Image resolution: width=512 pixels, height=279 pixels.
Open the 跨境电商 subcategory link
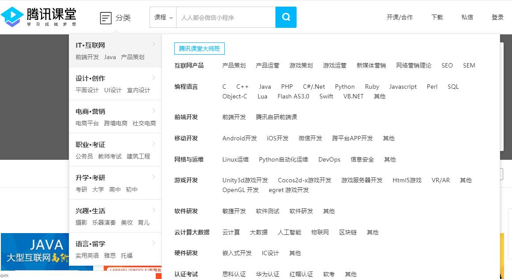pyautogui.click(x=116, y=123)
